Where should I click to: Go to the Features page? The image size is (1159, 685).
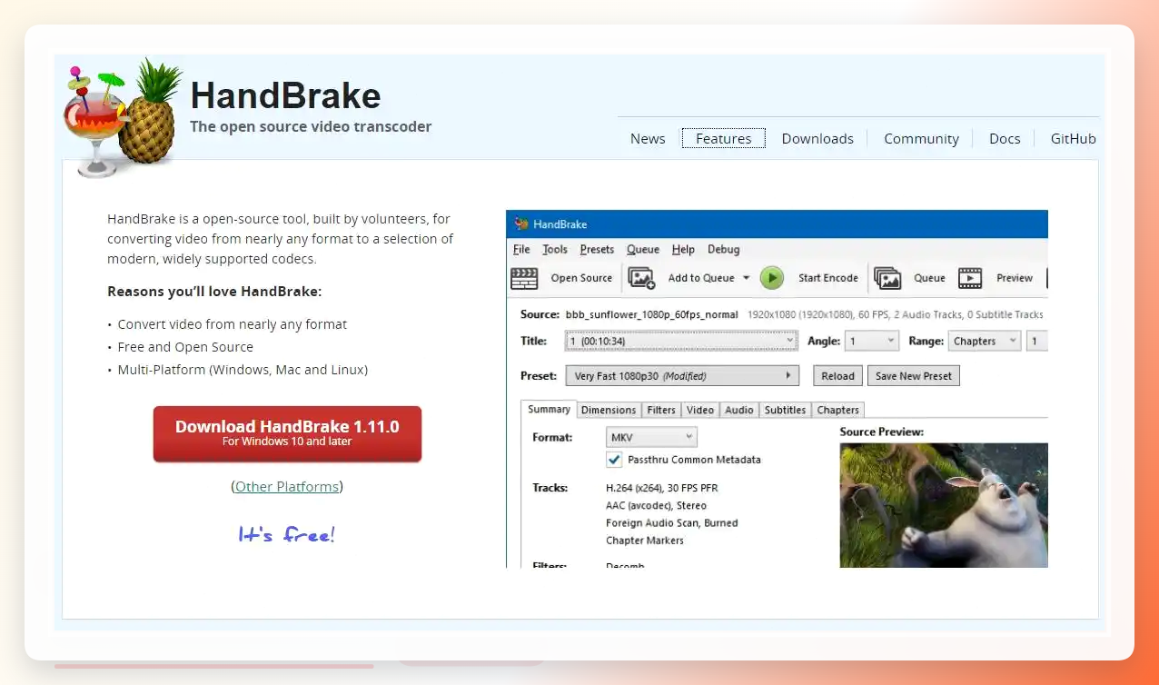[724, 139]
